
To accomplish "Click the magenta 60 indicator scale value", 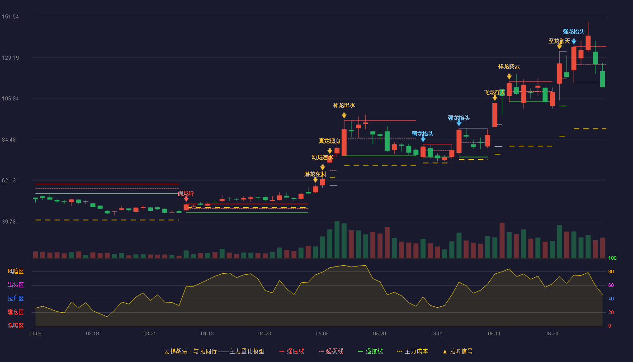I will (x=611, y=285).
